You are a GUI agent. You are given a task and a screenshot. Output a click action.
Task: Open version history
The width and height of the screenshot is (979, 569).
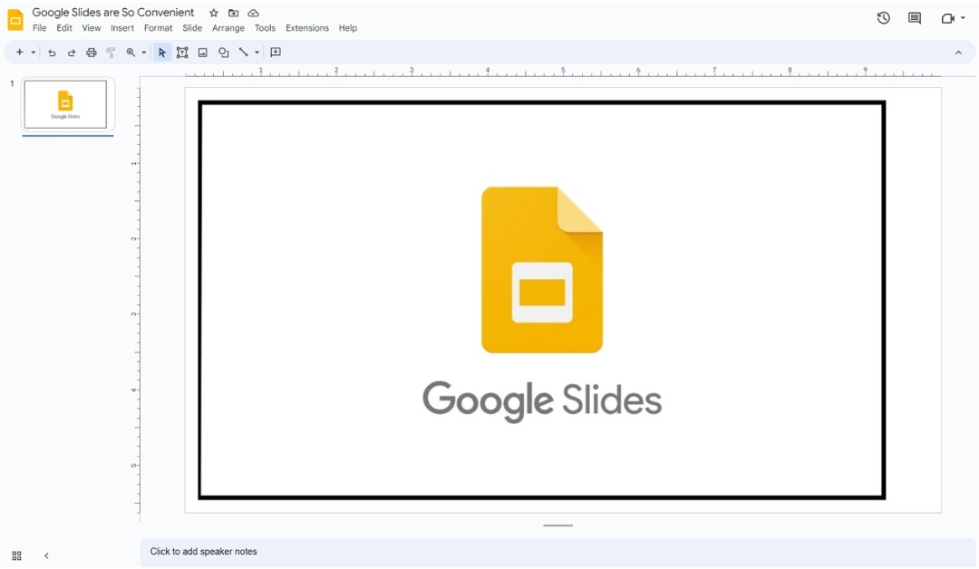coord(882,17)
